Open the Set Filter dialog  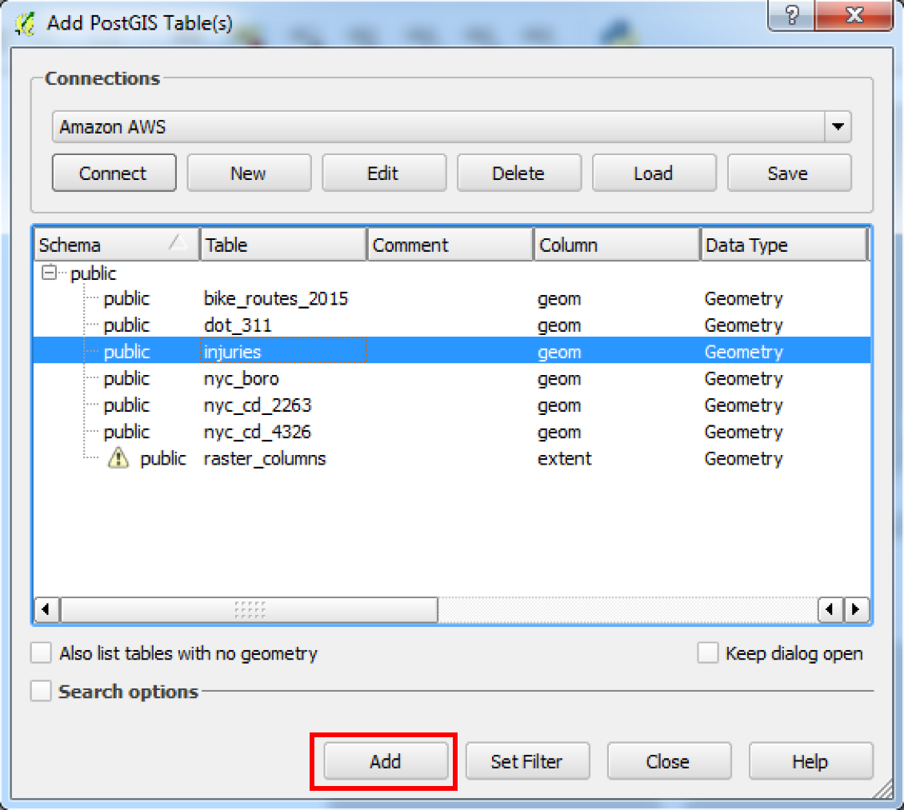527,760
